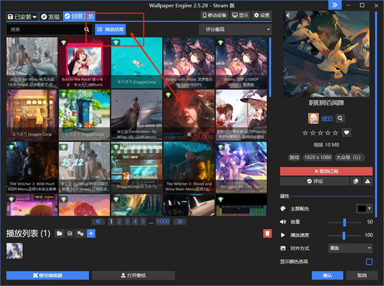Image resolution: width=384 pixels, height=286 pixels.
Task: Rate wallpaper with the fifth star
Action: coord(335,132)
